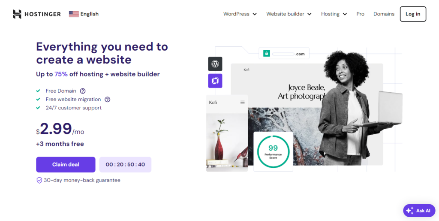
Task: Click the Hostinger logo
Action: (37, 14)
